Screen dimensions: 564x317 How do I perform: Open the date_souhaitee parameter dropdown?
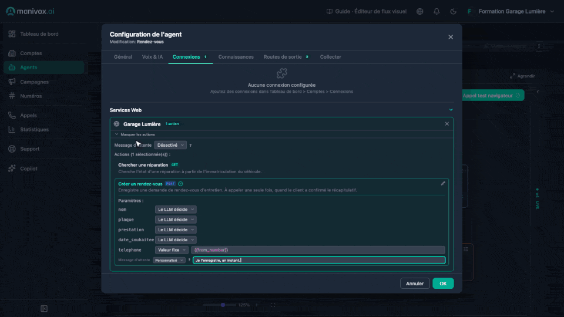coord(176,240)
